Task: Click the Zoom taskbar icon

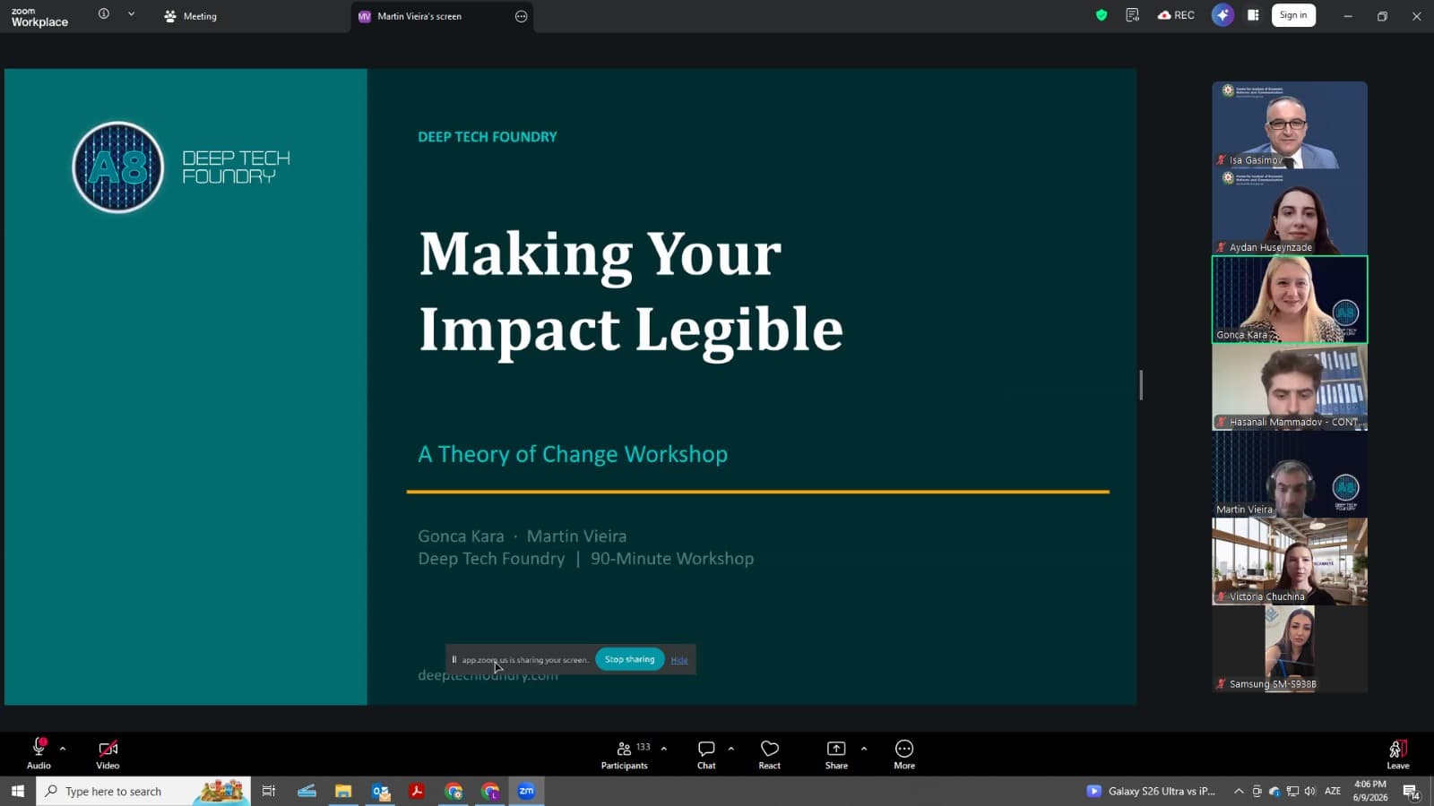Action: click(527, 791)
